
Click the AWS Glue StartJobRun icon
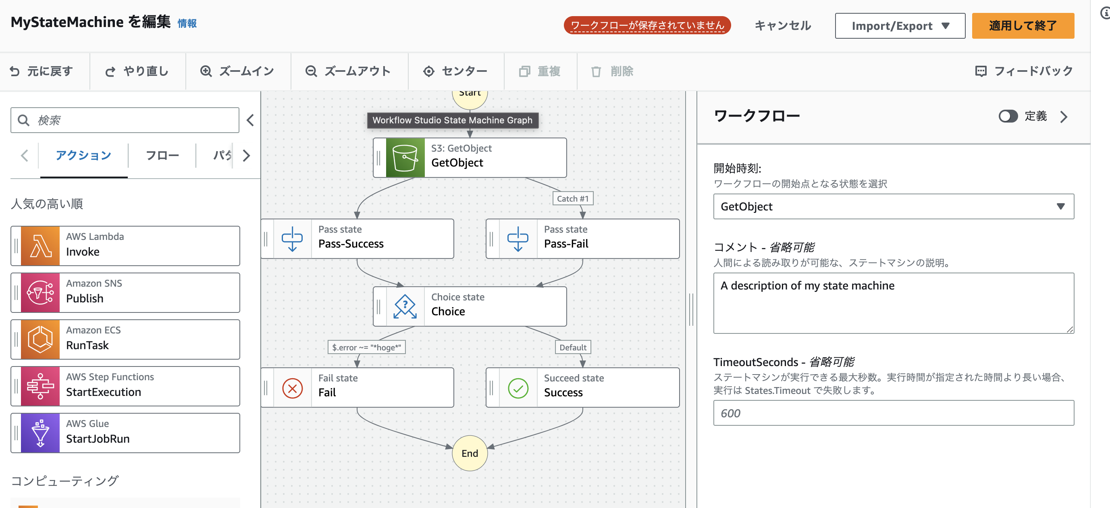pos(40,433)
